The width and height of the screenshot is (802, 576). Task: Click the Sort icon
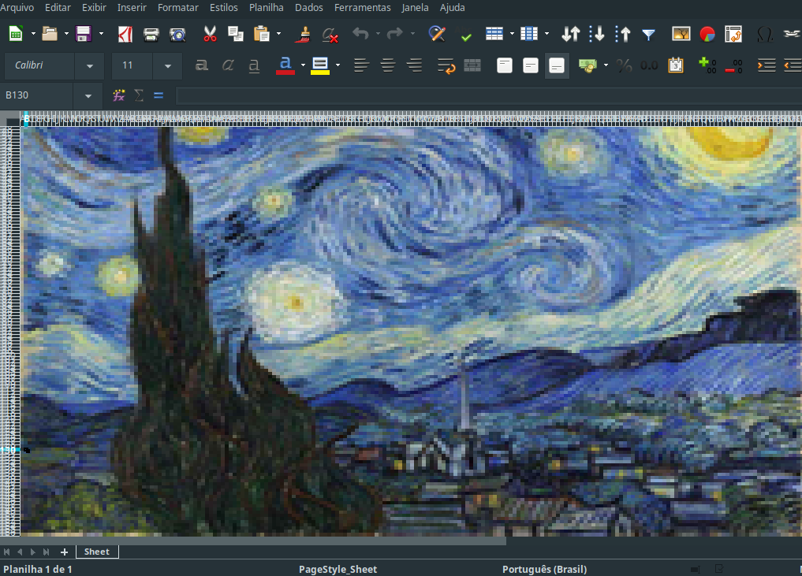click(570, 34)
